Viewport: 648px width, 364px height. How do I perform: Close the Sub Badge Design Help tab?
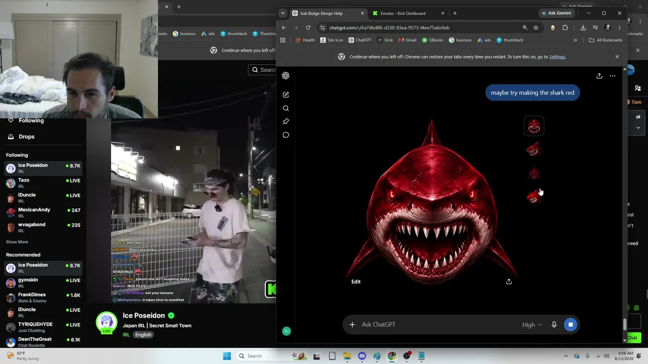tap(362, 13)
